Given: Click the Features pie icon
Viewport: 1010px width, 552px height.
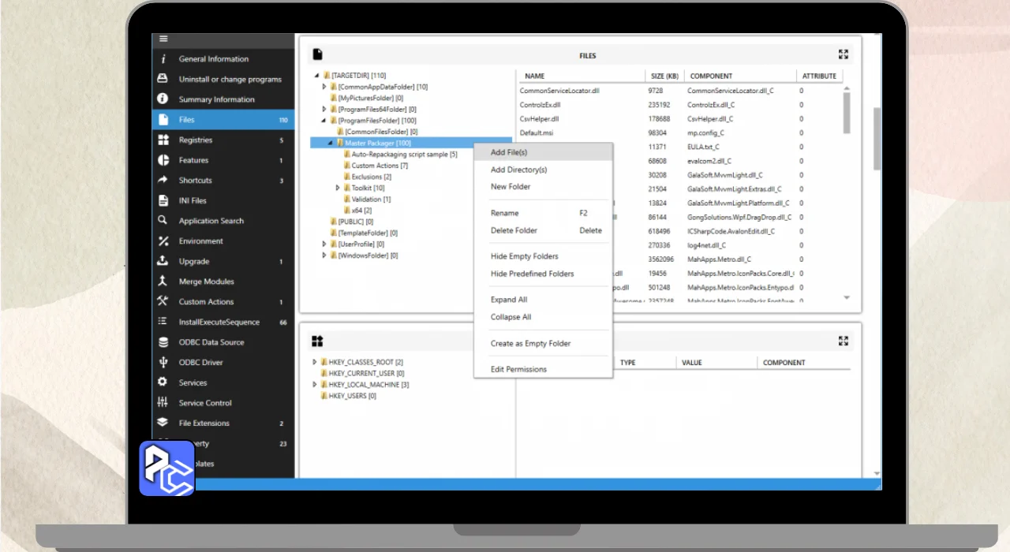Looking at the screenshot, I should pos(163,160).
